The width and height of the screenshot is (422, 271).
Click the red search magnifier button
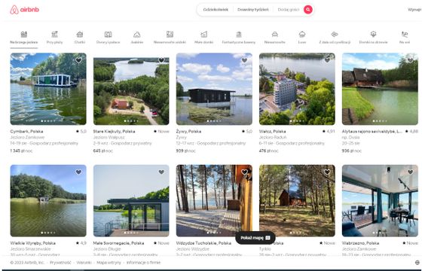(x=308, y=10)
